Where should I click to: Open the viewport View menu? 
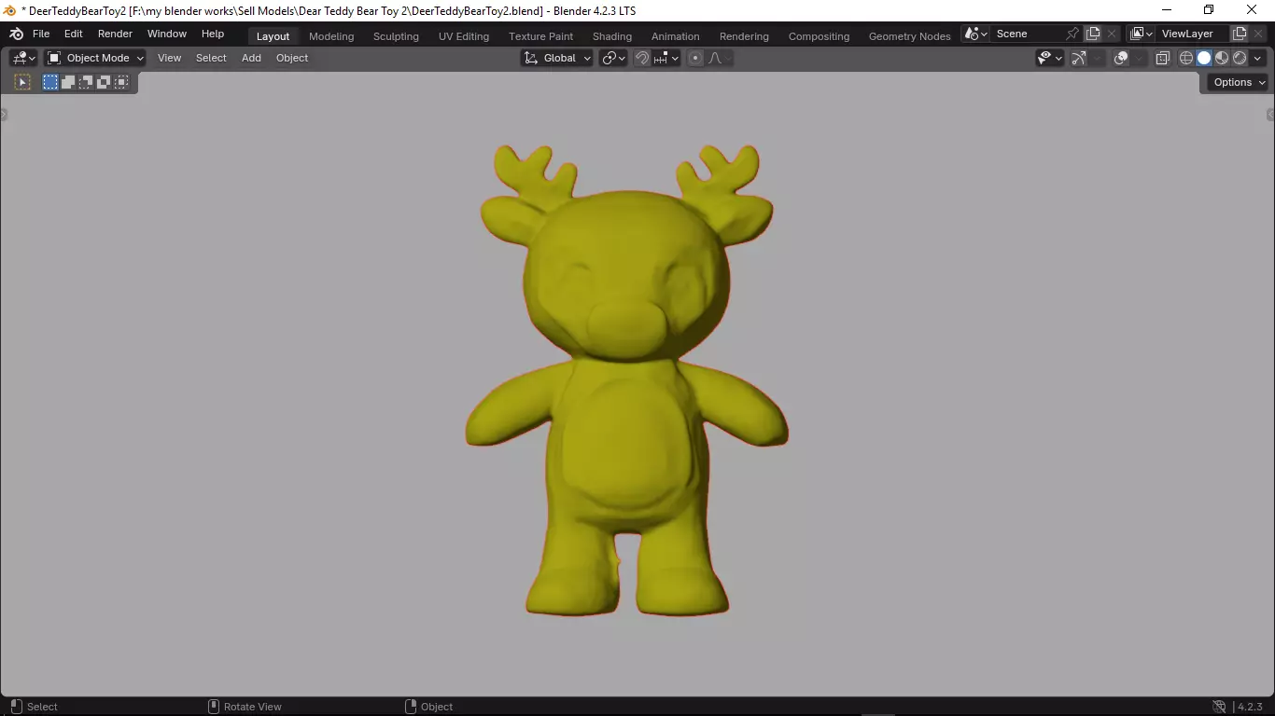pos(170,58)
